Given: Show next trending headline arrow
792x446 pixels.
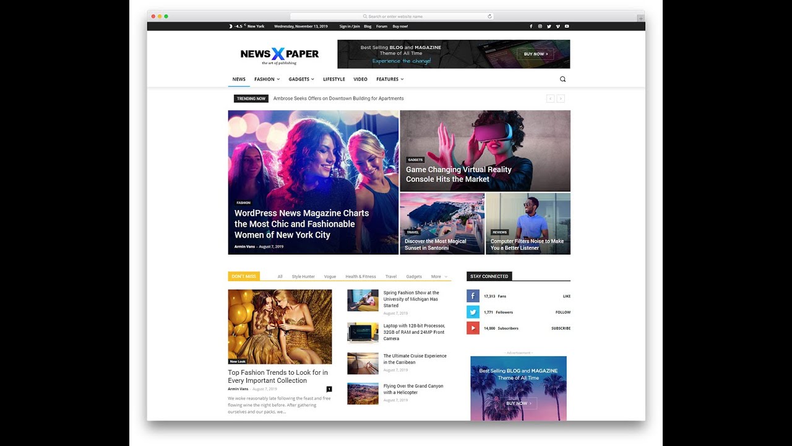Looking at the screenshot, I should [561, 98].
